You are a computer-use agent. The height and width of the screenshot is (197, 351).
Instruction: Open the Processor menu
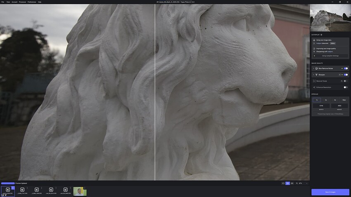click(22, 2)
